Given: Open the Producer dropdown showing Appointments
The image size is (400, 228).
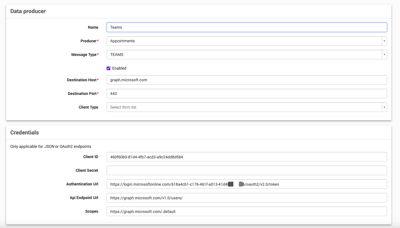Looking at the screenshot, I should click(x=246, y=41).
